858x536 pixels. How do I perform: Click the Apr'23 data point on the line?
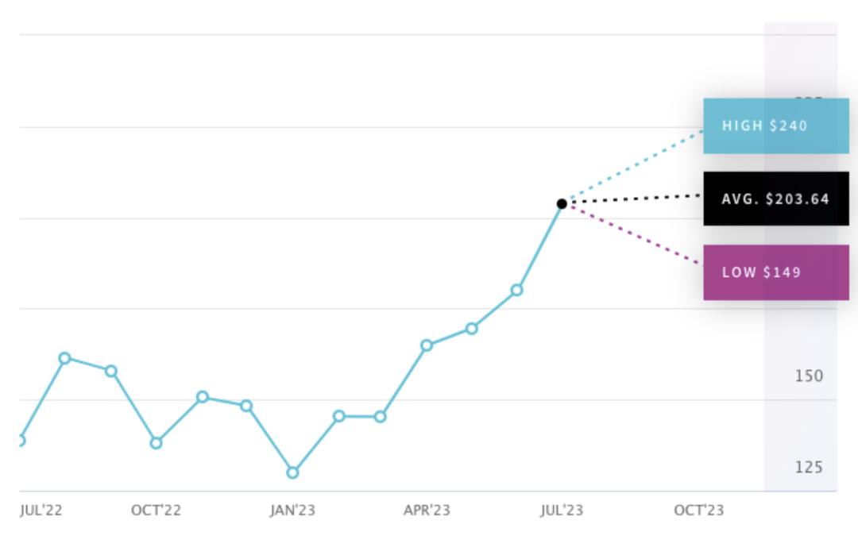[427, 345]
